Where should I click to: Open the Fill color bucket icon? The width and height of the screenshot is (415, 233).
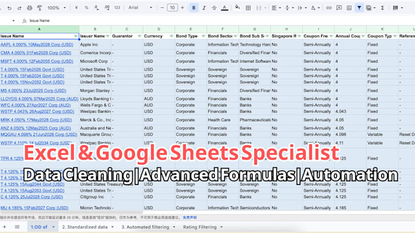(x=237, y=8)
